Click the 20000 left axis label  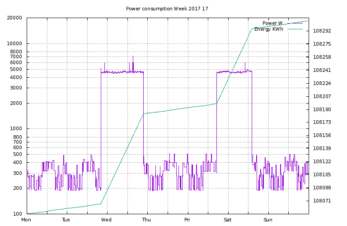(14, 18)
